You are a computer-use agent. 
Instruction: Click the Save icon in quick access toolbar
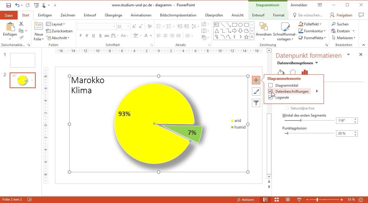pos(9,5)
